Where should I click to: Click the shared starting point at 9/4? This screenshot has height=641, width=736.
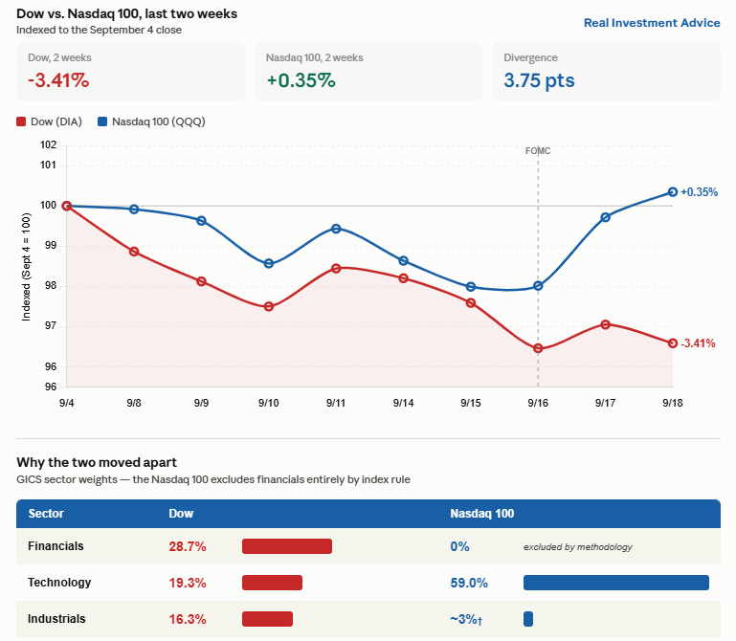(x=67, y=206)
